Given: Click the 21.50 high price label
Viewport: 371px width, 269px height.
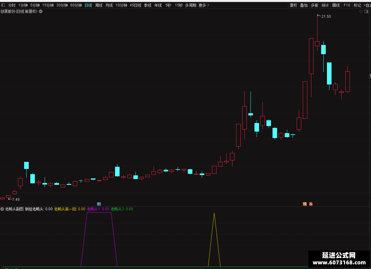Looking at the screenshot, I should [326, 17].
